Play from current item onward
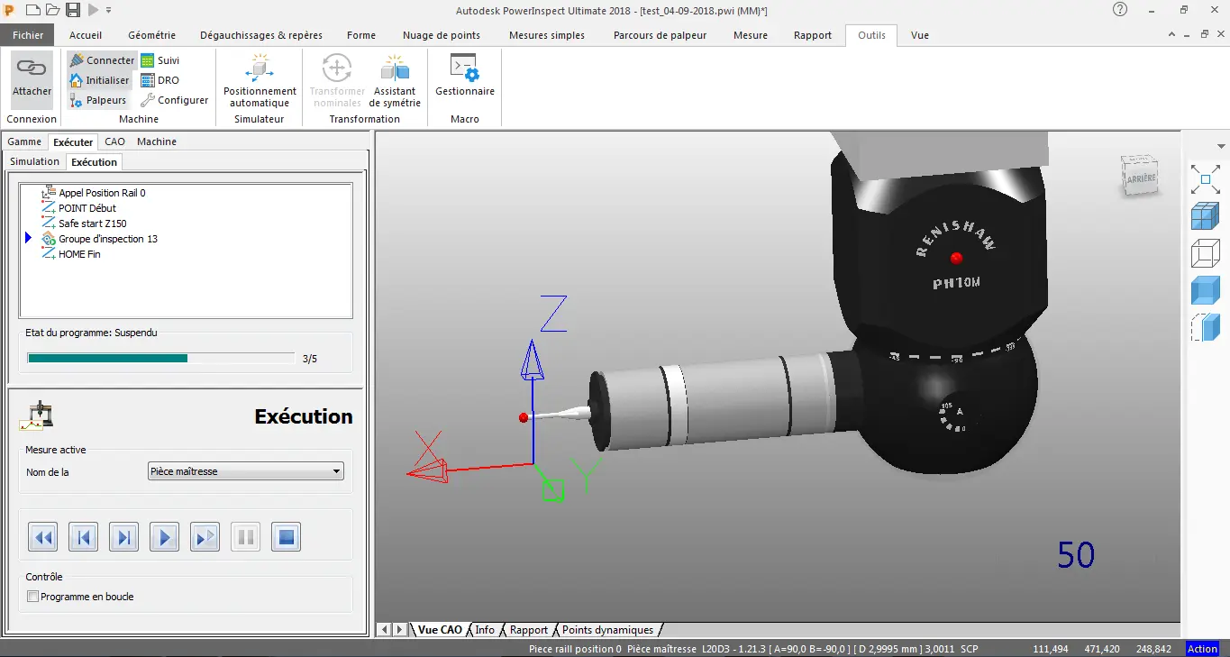 coord(205,538)
